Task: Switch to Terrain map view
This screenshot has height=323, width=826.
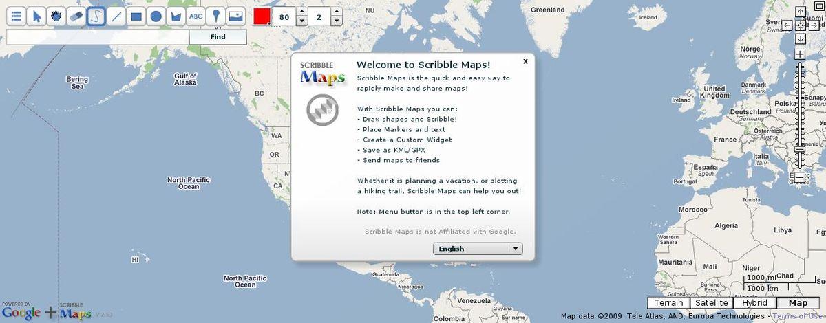Action: coord(669,303)
